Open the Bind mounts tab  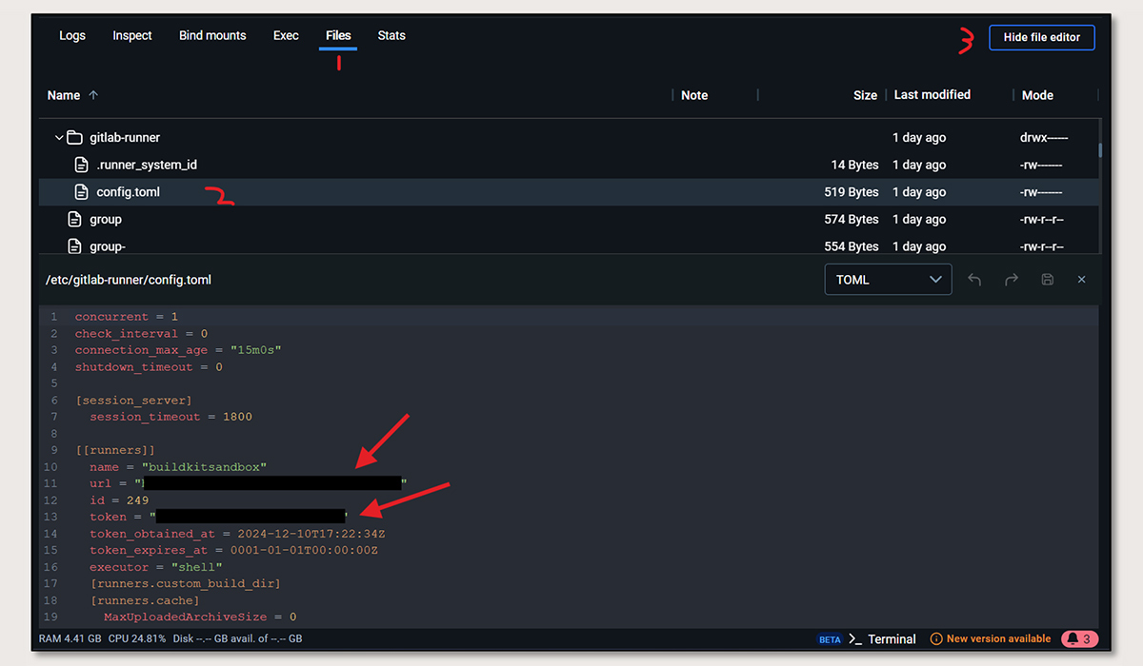212,35
